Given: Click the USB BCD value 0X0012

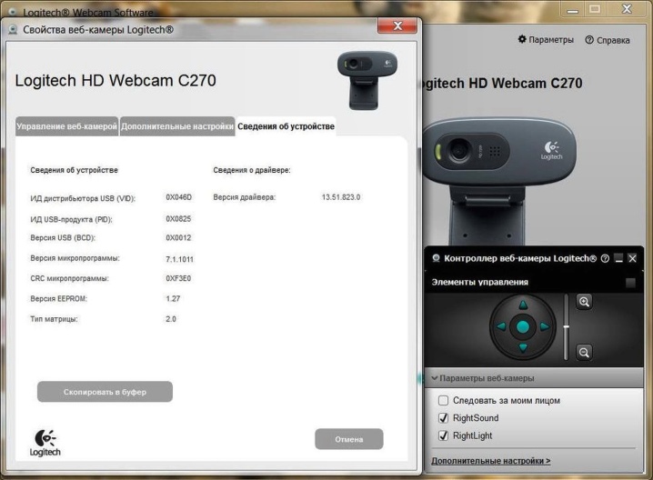Looking at the screenshot, I should [178, 237].
